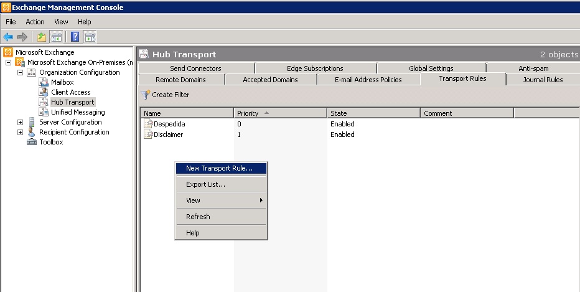The width and height of the screenshot is (580, 292).
Task: Toggle the Show/Hide Console Tree icon
Action: pos(56,37)
